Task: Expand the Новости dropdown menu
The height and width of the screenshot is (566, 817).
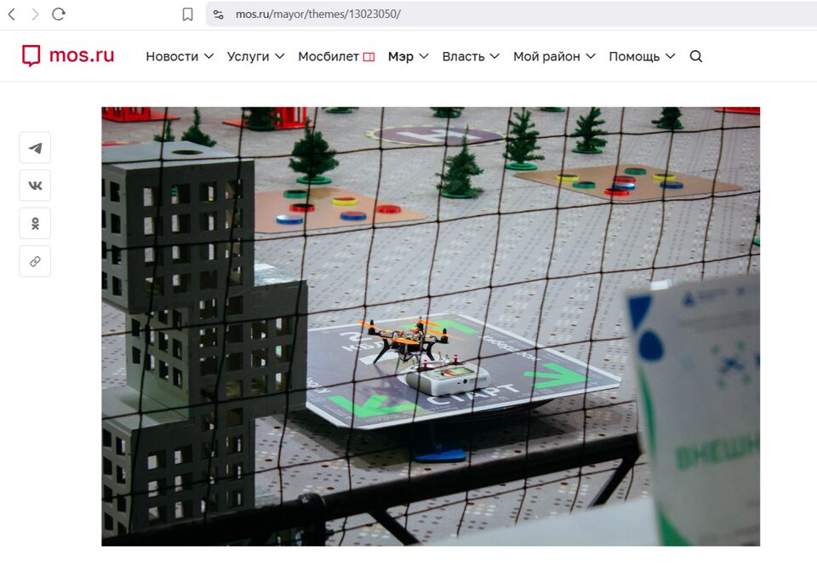Action: [179, 57]
